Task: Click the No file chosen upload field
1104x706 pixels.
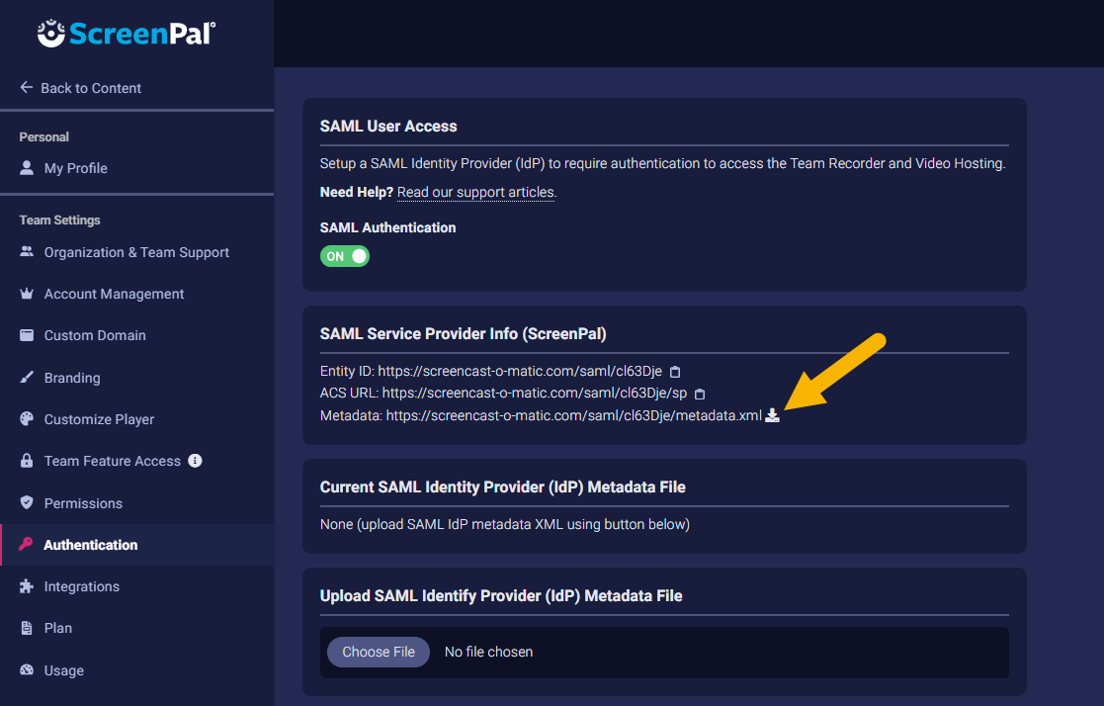Action: coord(664,653)
